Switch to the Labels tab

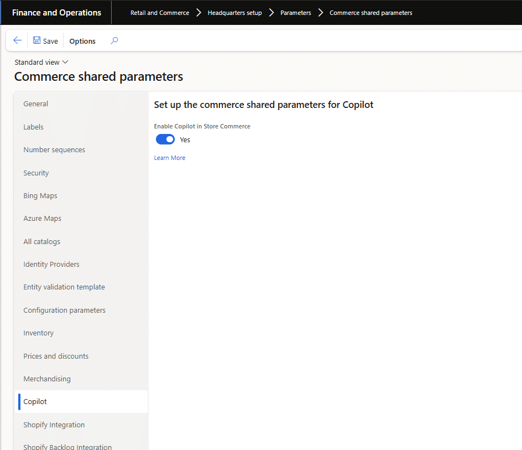click(x=33, y=127)
